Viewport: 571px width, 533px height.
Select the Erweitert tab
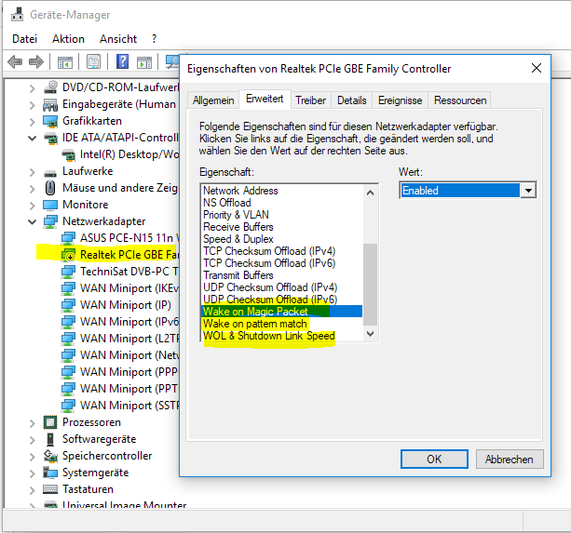pyautogui.click(x=265, y=99)
